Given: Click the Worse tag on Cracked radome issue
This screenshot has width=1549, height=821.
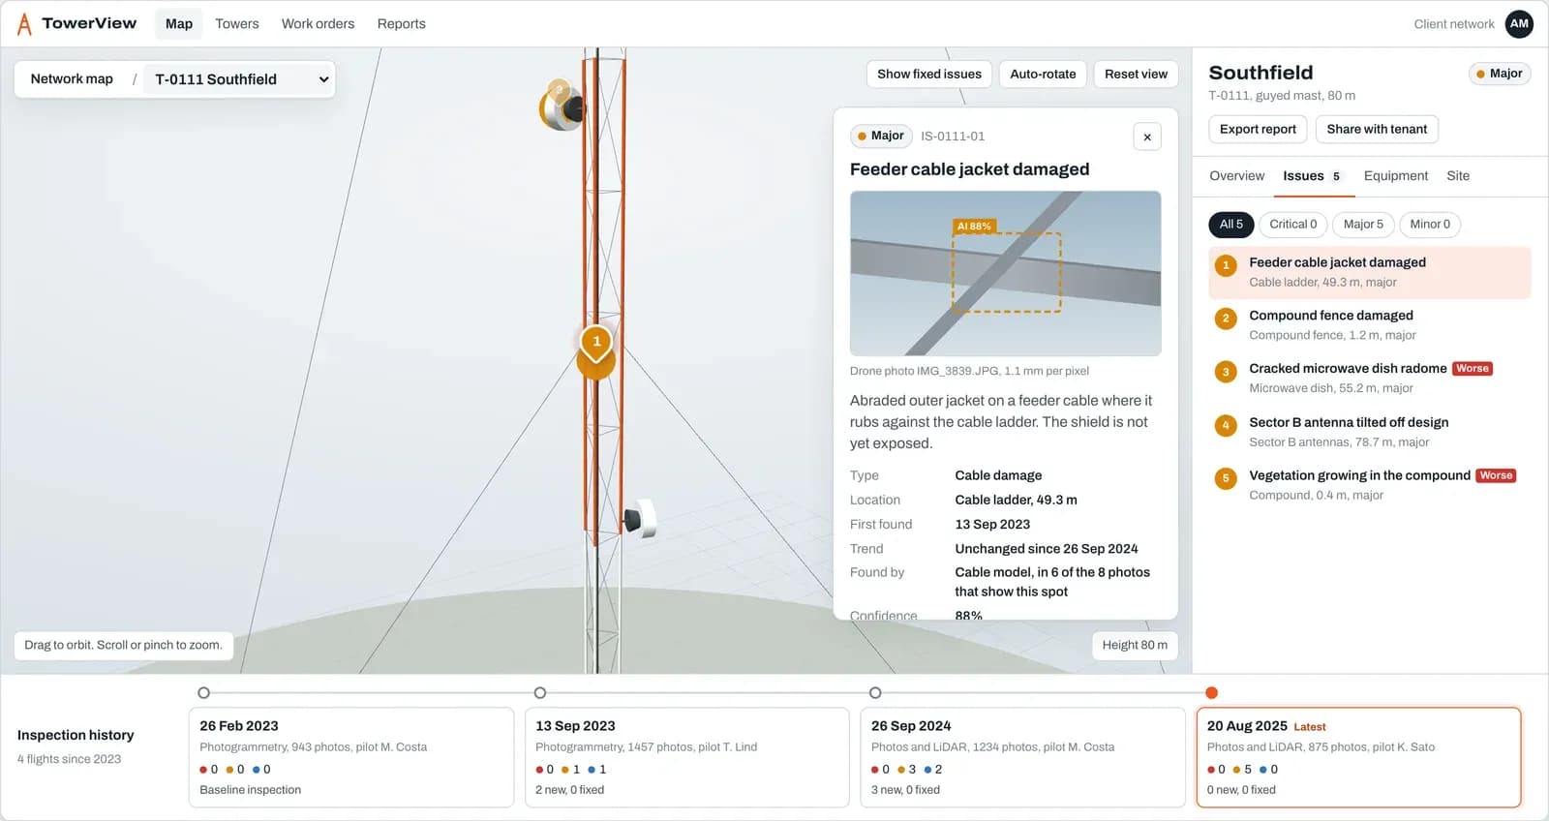Looking at the screenshot, I should click(x=1473, y=369).
